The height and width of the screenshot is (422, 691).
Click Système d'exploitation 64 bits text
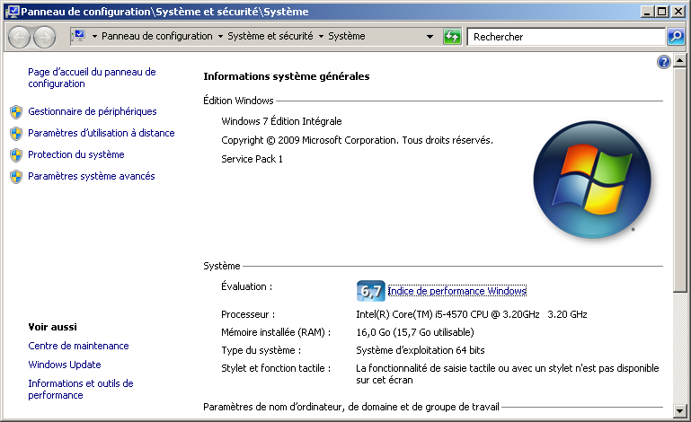(421, 350)
